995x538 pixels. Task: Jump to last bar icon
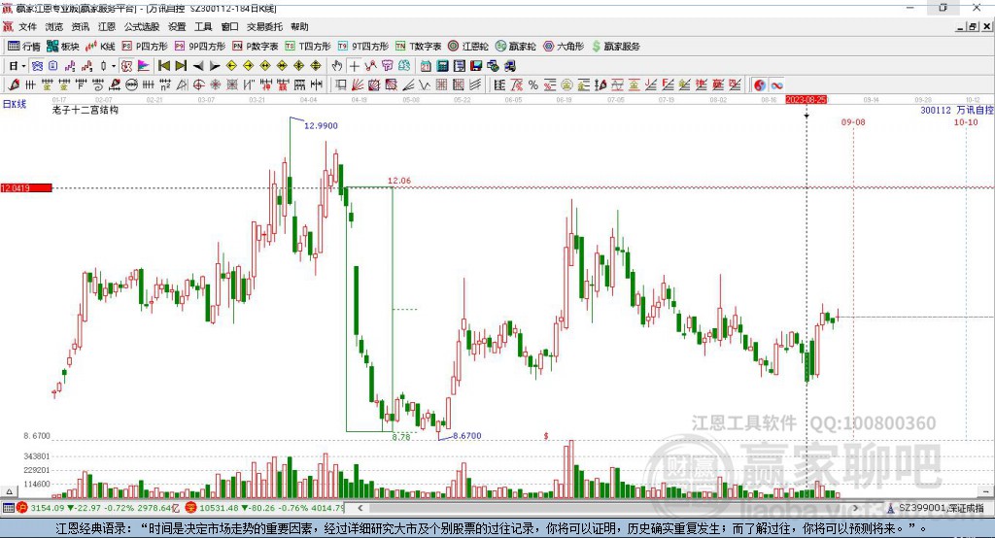coord(181,66)
